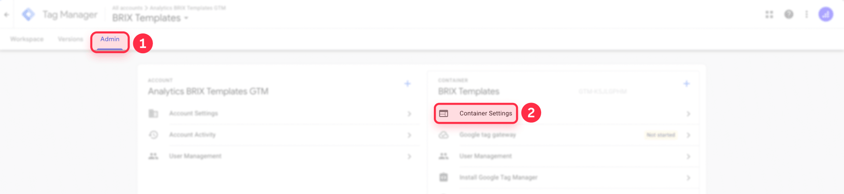This screenshot has width=844, height=194.
Task: Click the Install Google Tag Manager icon
Action: coord(444,177)
